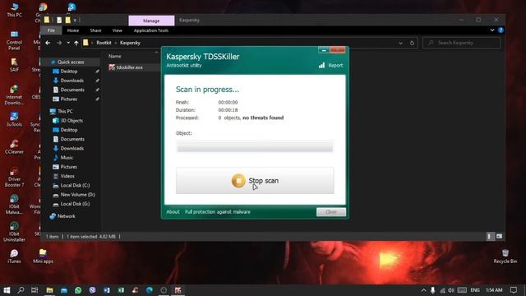This screenshot has width=526, height=296.
Task: Select Quick access in navigation pane
Action: [71, 62]
